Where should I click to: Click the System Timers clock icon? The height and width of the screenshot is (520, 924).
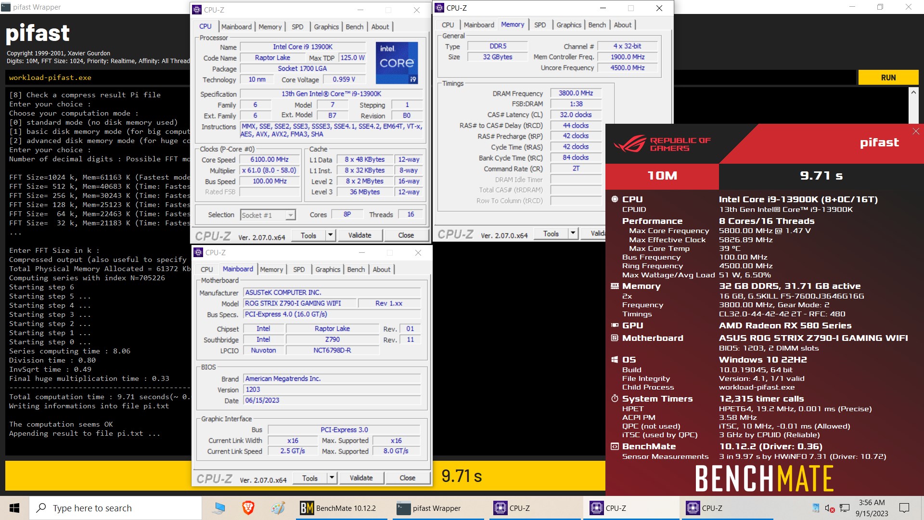[x=615, y=399]
